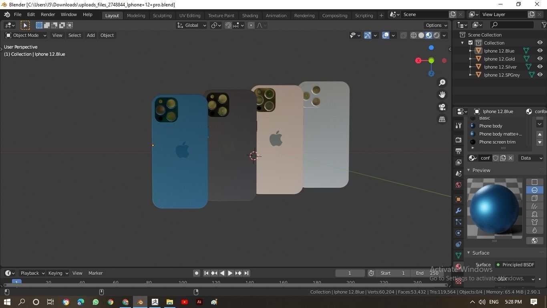Hide Iphone 12.SPGrey with its eye icon
Viewport: 547px width, 308px height.
tap(540, 75)
